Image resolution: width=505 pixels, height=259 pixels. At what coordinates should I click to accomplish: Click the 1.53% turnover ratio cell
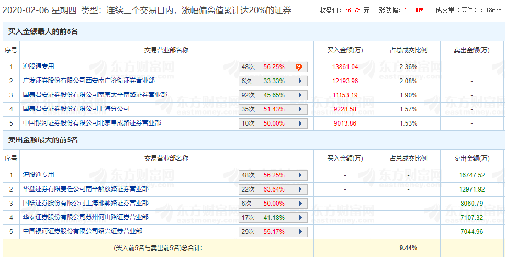point(408,123)
